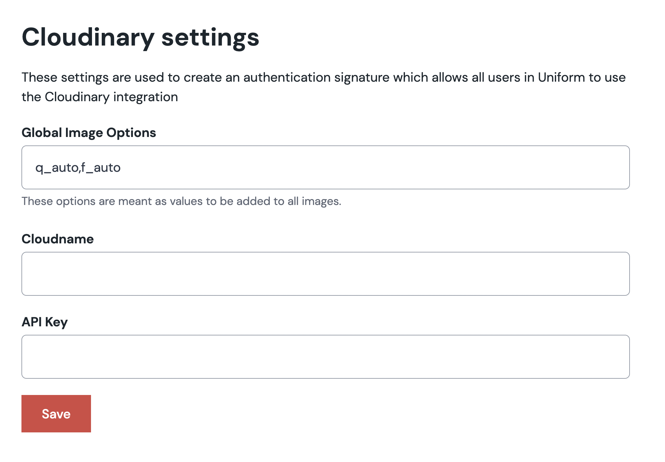
Task: Focus the empty Cloudname text field
Action: (325, 274)
